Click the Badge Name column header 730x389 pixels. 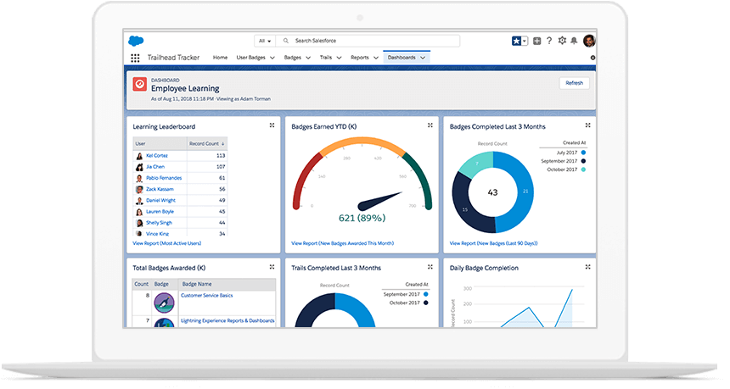pos(227,284)
